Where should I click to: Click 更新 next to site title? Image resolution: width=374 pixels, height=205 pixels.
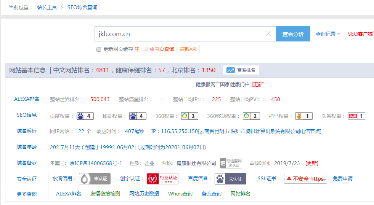pos(258,84)
